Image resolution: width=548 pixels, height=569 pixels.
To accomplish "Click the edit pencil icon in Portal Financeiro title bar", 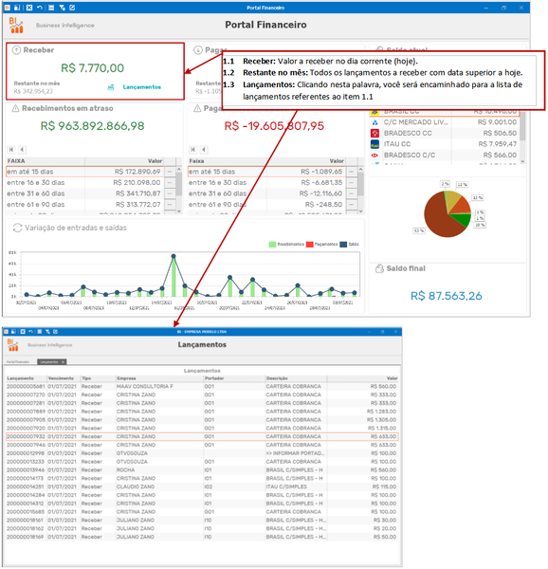I will click(x=72, y=8).
